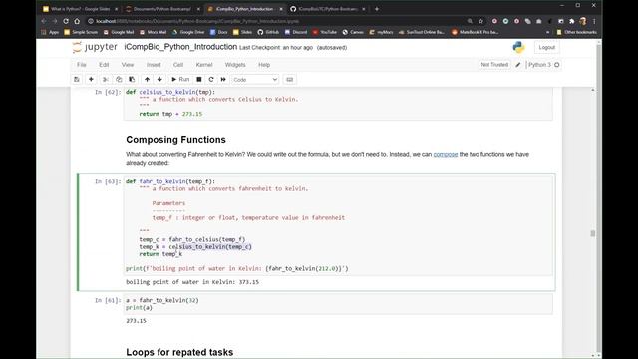Image resolution: width=638 pixels, height=359 pixels.
Task: Switch to What is Python Google Slides tab
Action: pos(80,9)
